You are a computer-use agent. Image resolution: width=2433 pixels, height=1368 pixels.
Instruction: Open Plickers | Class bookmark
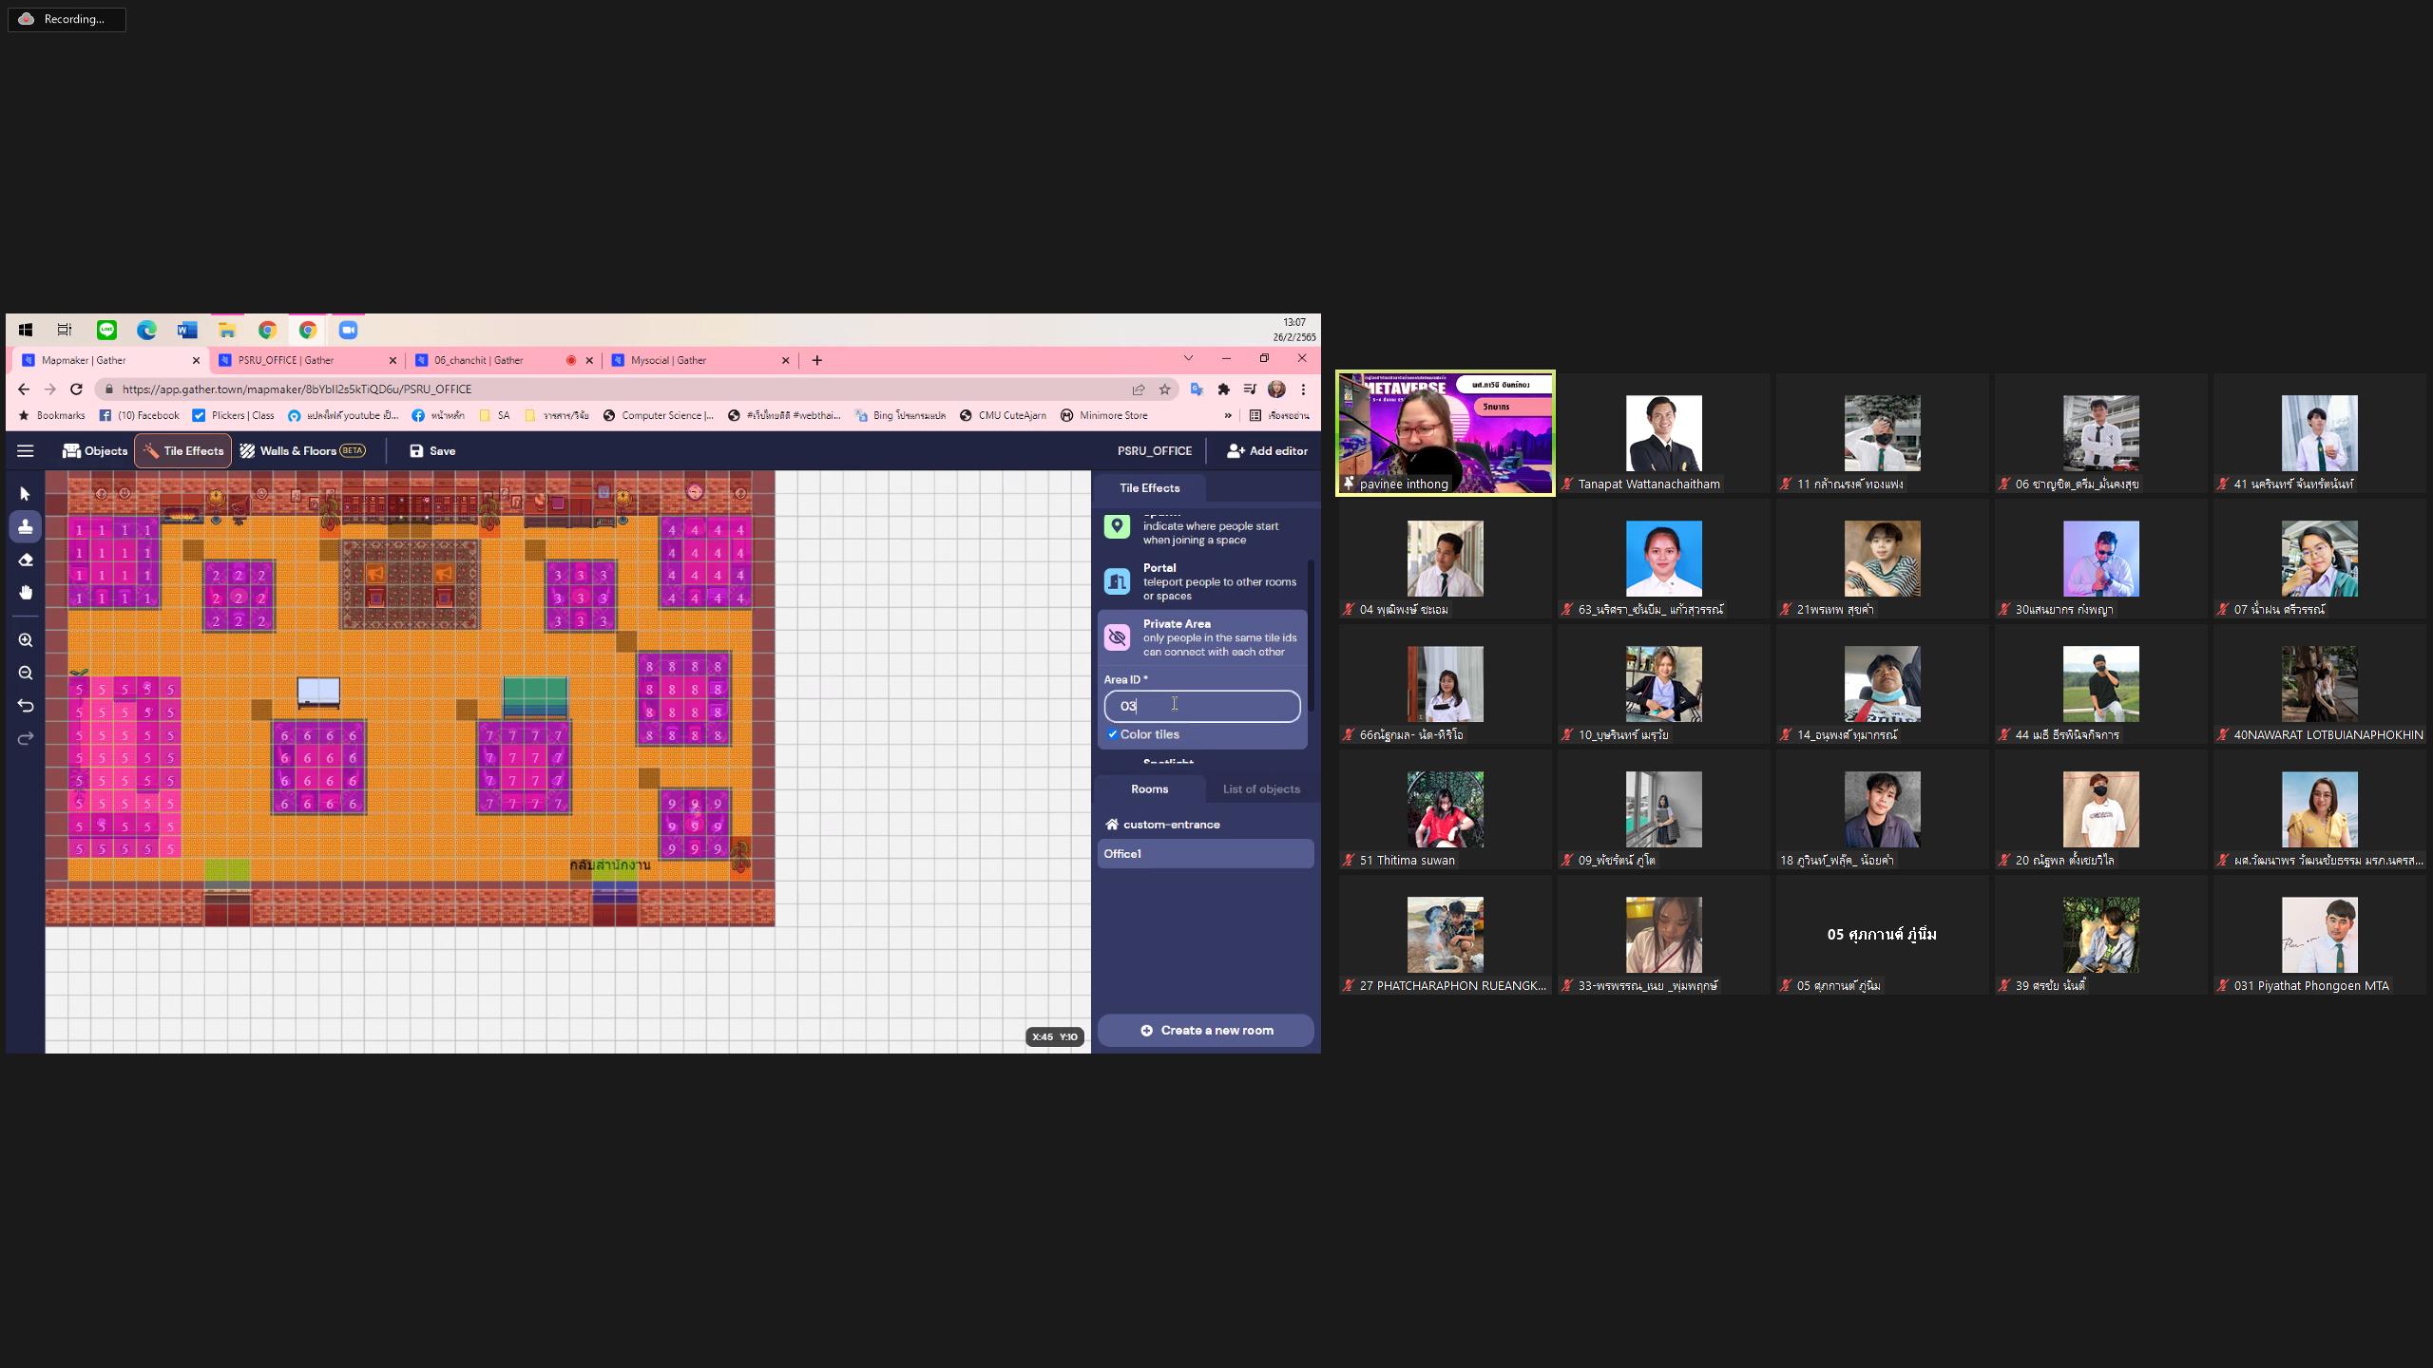(233, 415)
